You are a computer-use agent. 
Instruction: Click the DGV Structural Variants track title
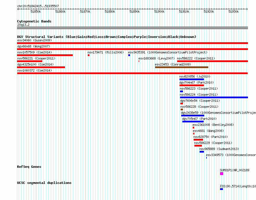[x=107, y=37]
